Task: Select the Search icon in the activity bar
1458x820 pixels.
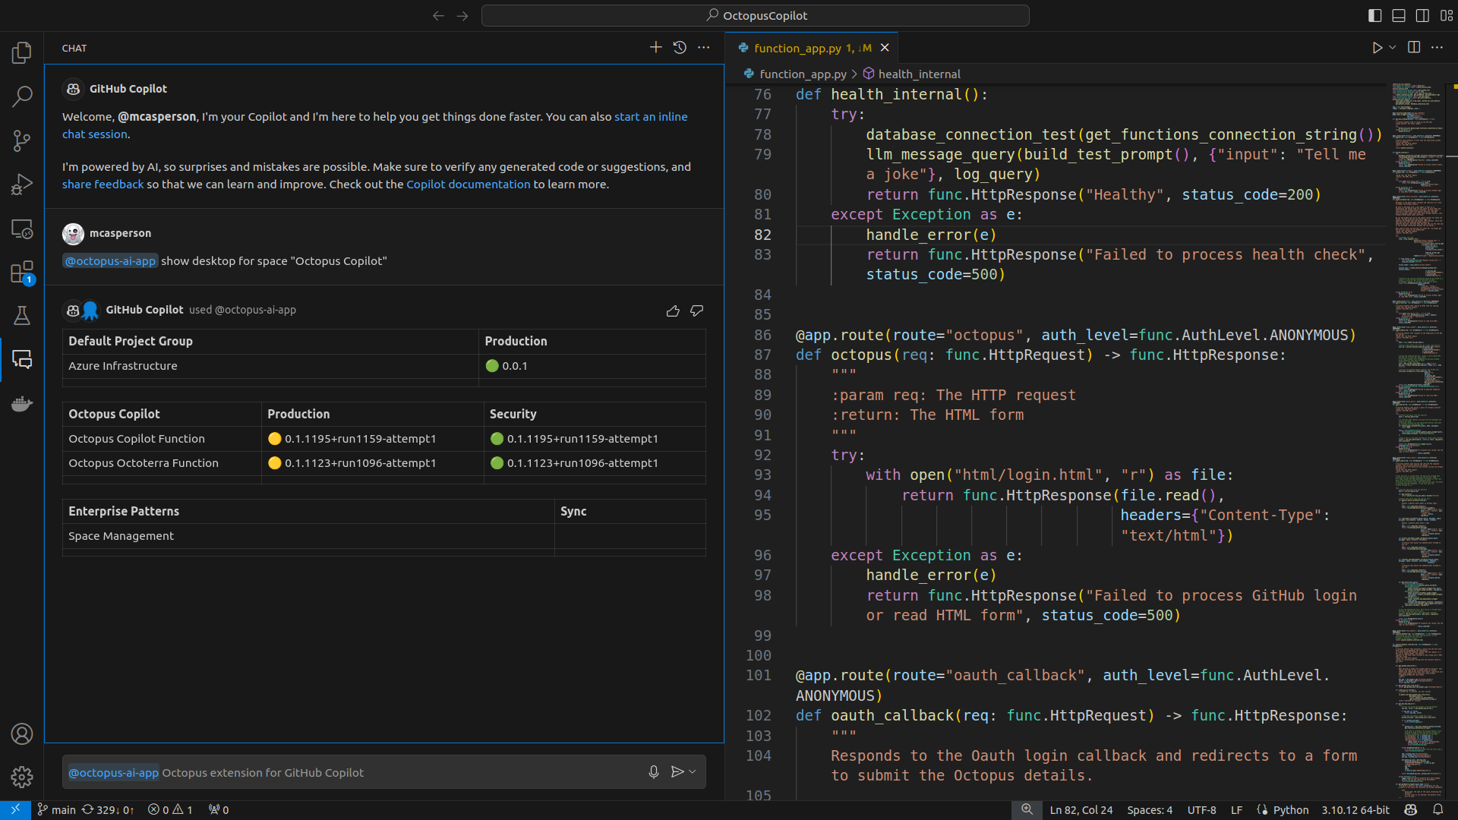Action: pyautogui.click(x=22, y=96)
